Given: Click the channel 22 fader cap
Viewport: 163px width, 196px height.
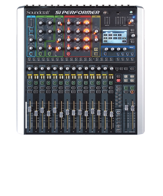Looking at the screenshot, I should click(111, 114).
